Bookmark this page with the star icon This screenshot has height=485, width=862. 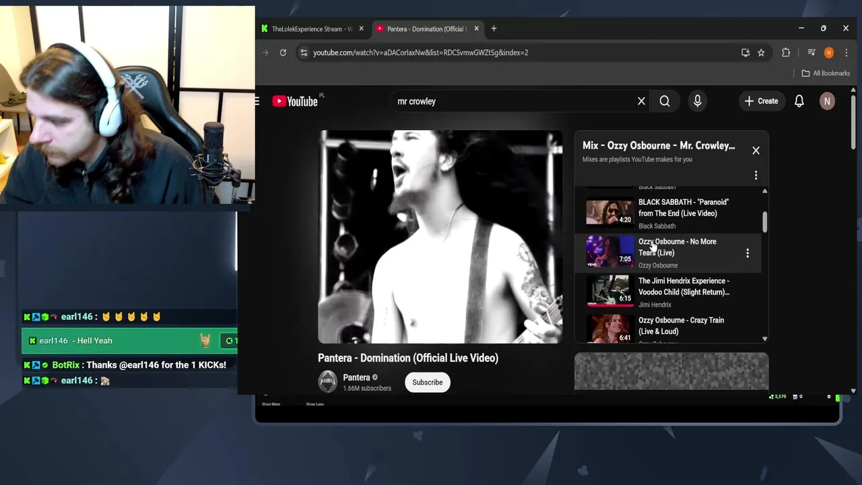[x=761, y=53]
